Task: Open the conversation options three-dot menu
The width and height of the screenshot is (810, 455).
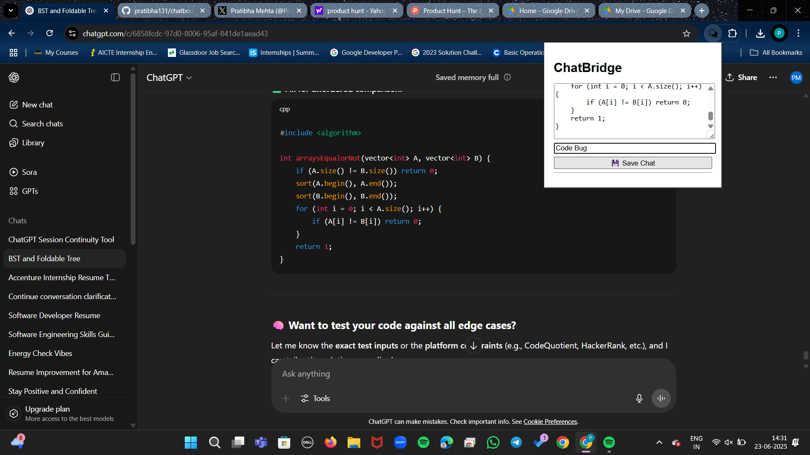Action: pyautogui.click(x=773, y=78)
